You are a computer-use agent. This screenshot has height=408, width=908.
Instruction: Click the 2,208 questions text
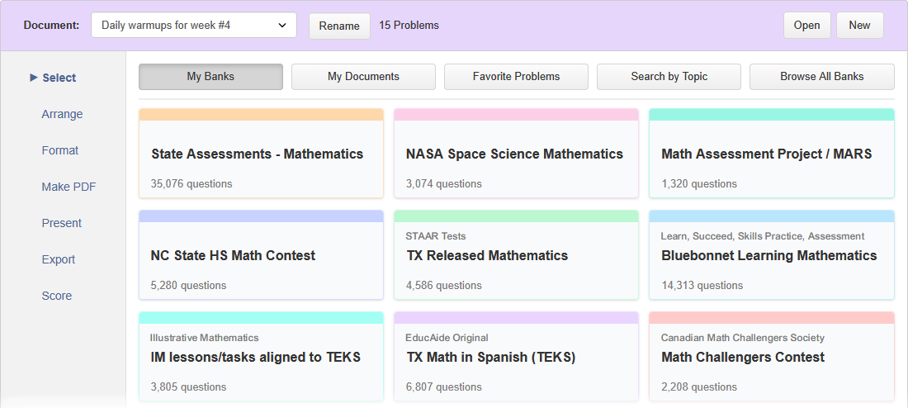pos(699,387)
